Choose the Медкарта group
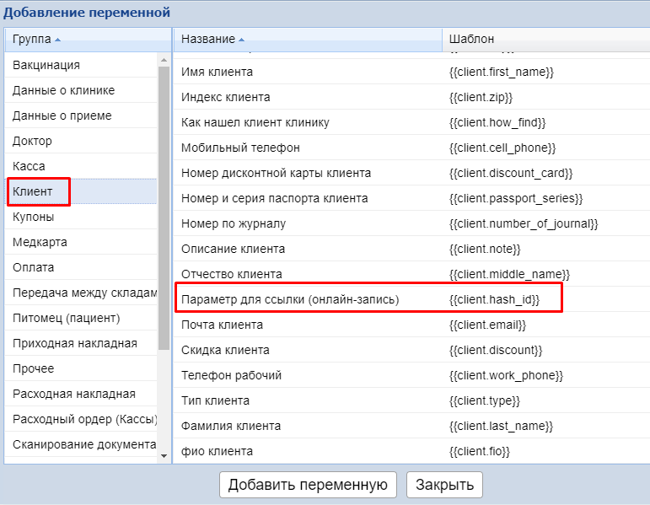Viewport: 650px width, 505px height. [x=40, y=242]
